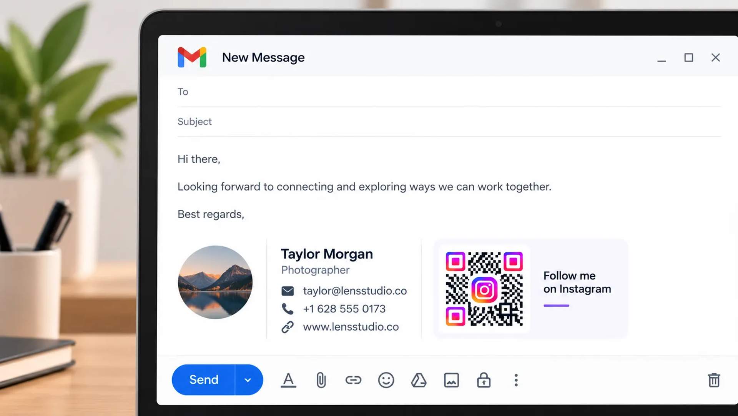The width and height of the screenshot is (738, 416).
Task: Open www.lensstudio.co website link
Action: click(x=351, y=327)
